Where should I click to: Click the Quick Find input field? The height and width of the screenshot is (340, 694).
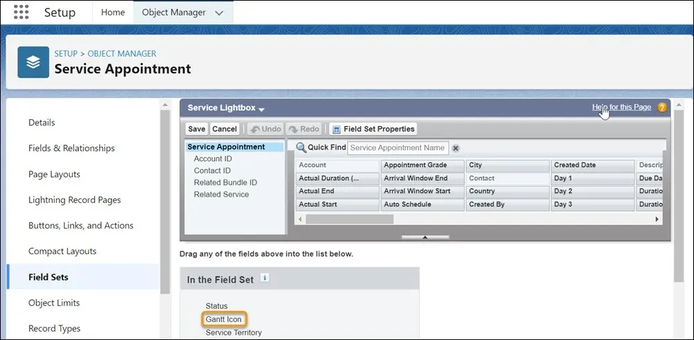tap(398, 148)
